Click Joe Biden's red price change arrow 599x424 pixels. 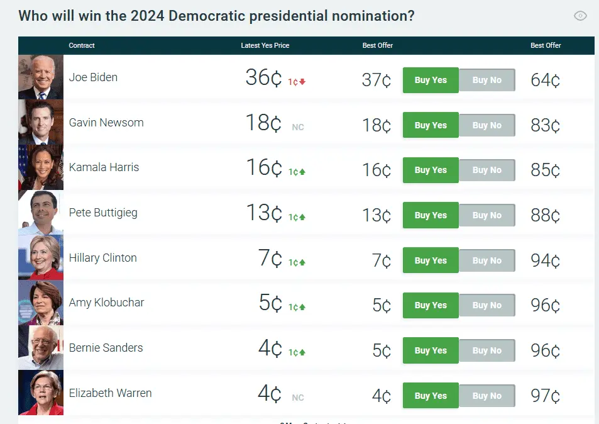click(302, 82)
